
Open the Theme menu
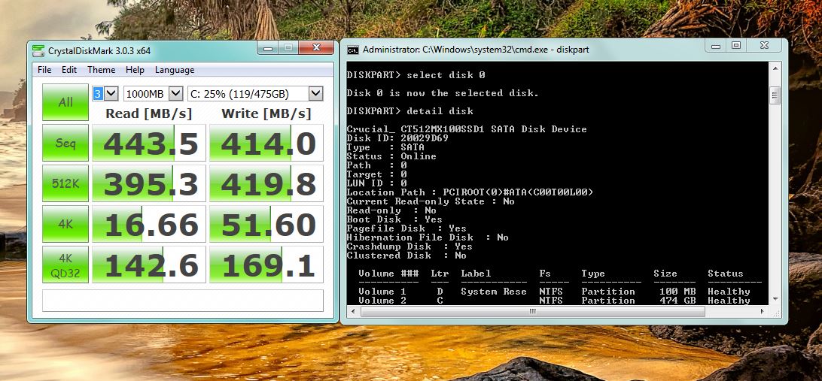coord(101,70)
